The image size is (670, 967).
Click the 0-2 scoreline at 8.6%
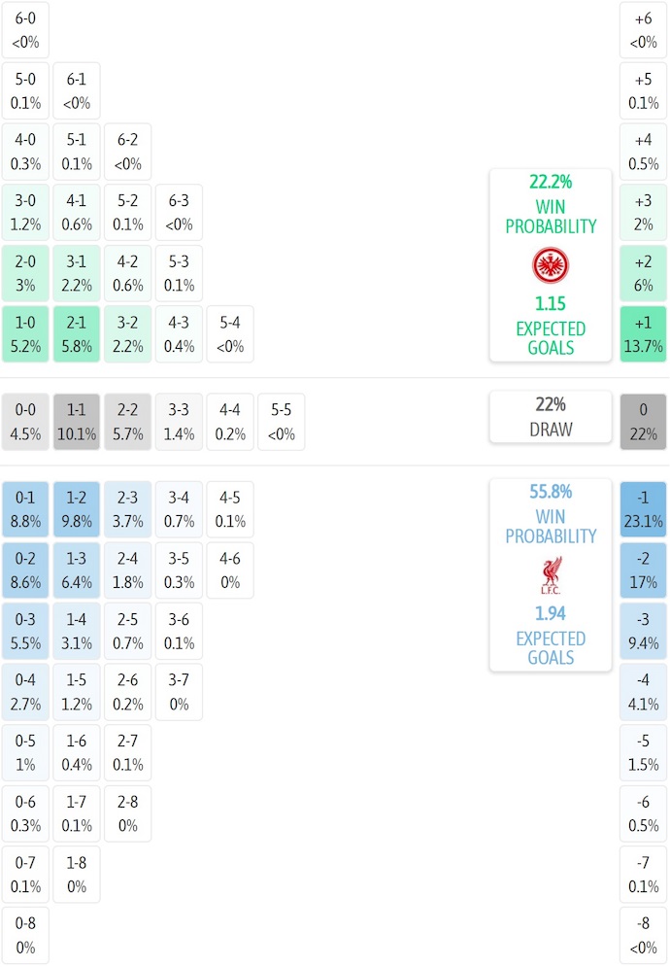pyautogui.click(x=26, y=570)
